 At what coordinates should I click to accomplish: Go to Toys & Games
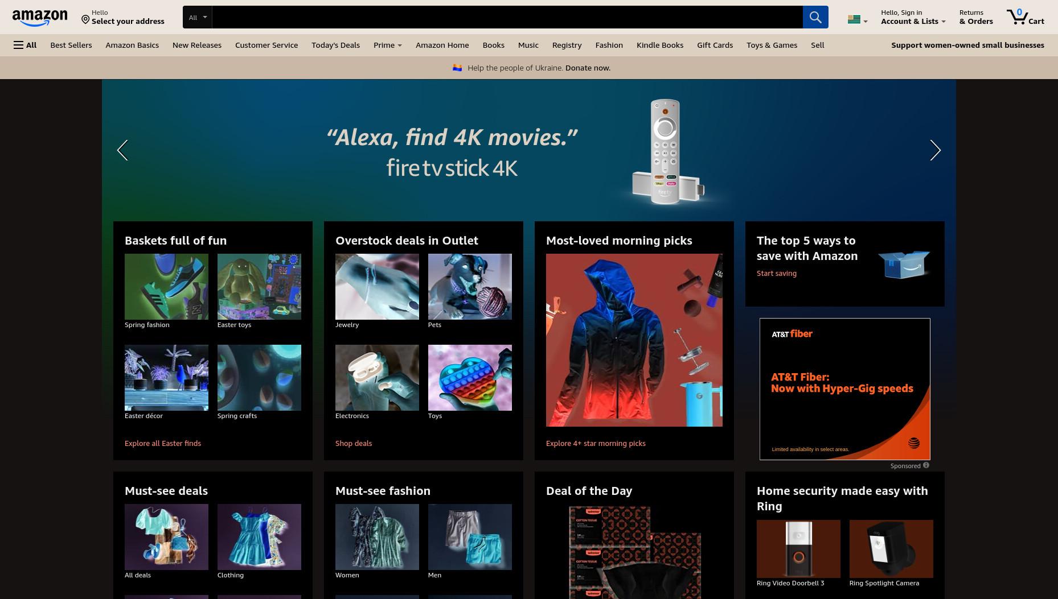[772, 45]
